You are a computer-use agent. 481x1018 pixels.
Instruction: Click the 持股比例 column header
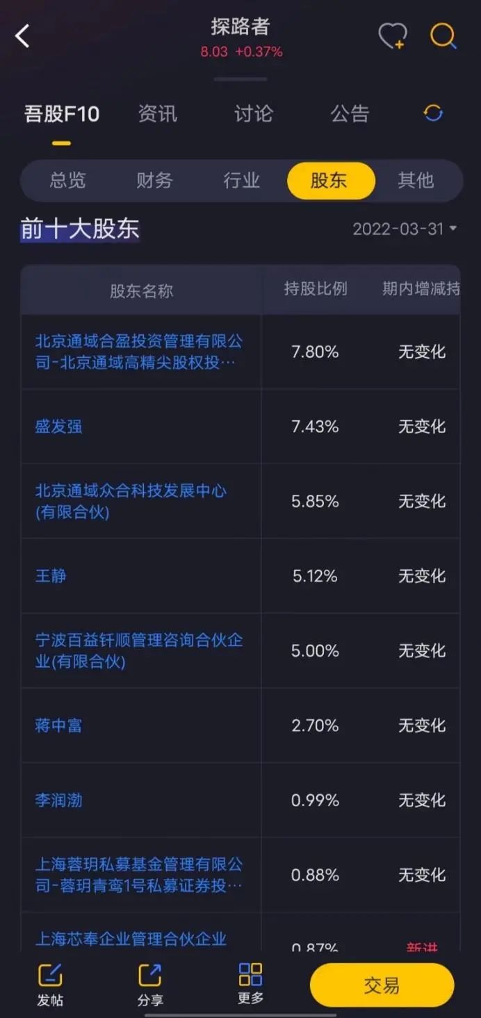[x=315, y=289]
